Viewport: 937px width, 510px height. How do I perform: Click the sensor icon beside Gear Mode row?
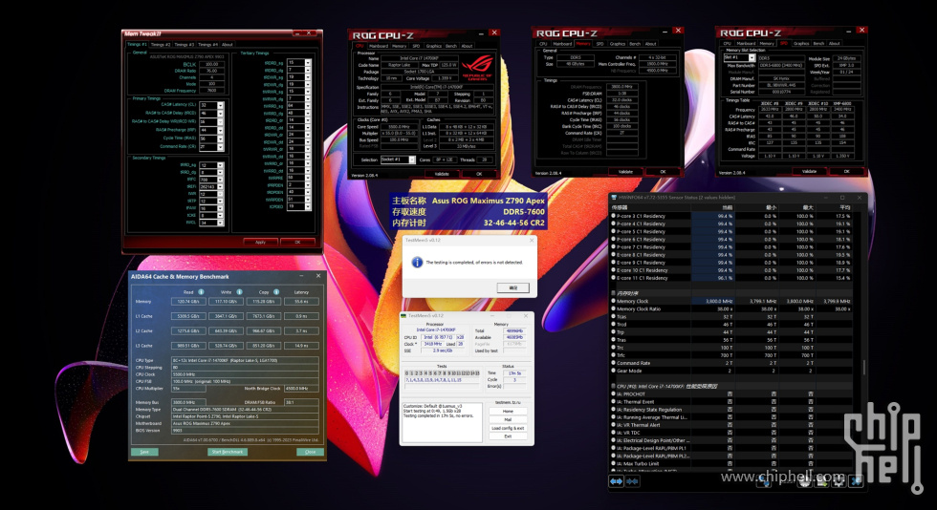tap(613, 371)
